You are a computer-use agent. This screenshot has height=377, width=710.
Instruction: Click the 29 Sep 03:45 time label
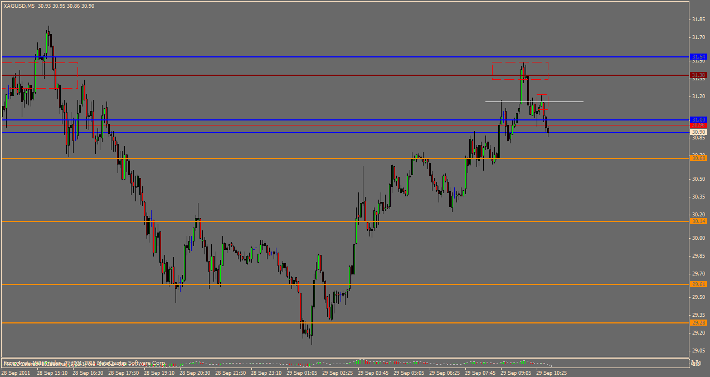[373, 372]
